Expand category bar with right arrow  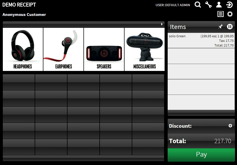pos(162,24)
